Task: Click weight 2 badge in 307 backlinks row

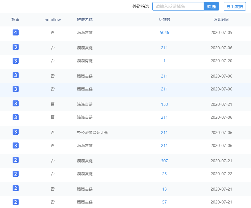Action: (x=16, y=160)
